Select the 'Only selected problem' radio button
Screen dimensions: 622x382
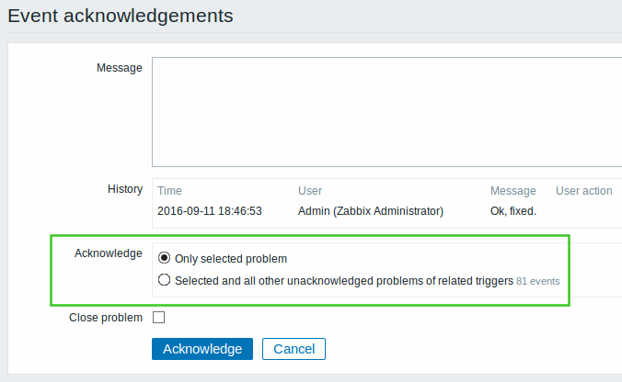click(x=164, y=258)
